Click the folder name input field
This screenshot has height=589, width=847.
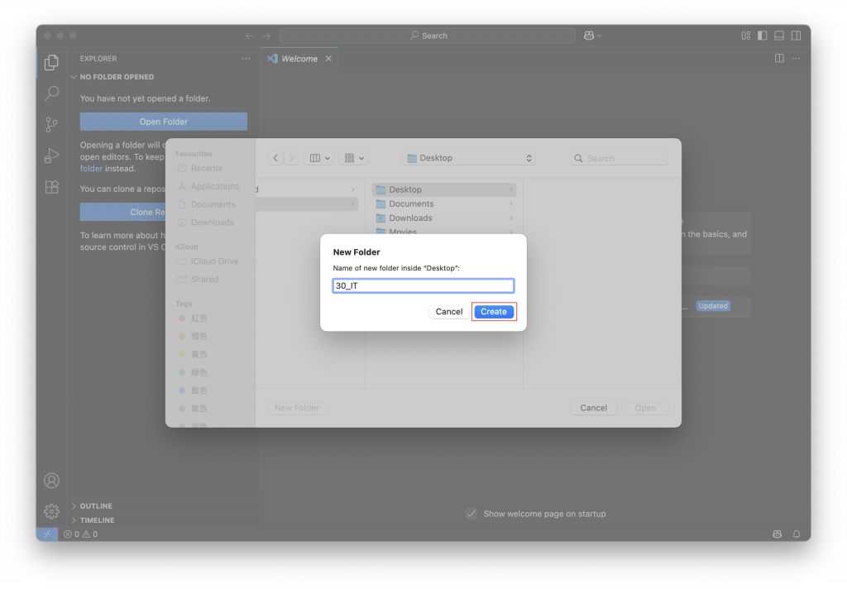tap(423, 285)
